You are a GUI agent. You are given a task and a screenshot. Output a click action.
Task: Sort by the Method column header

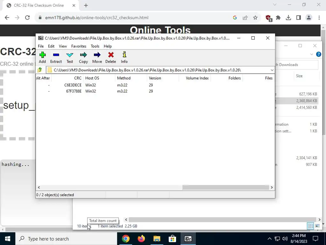[x=131, y=78]
